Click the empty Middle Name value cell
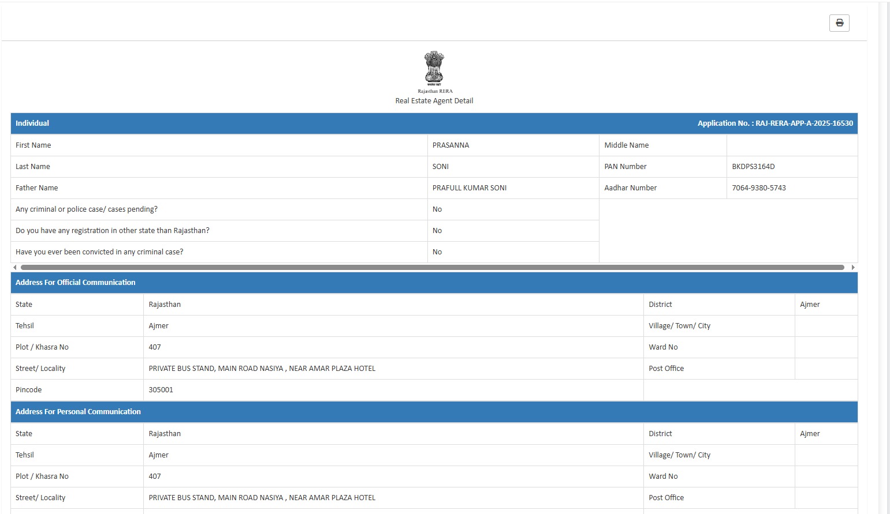The width and height of the screenshot is (890, 514). click(791, 145)
